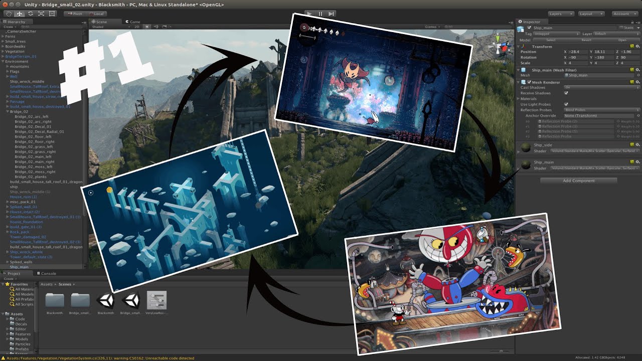Screen dimensions: 642x361
Task: Open Ship_side material gear menu
Action: (x=637, y=145)
